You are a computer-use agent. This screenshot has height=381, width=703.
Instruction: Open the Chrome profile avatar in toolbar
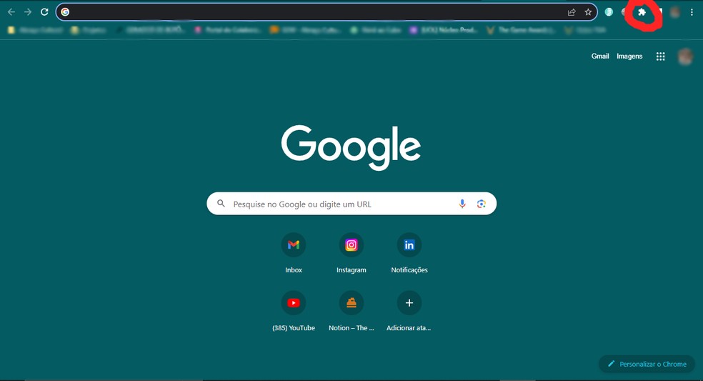tap(674, 12)
